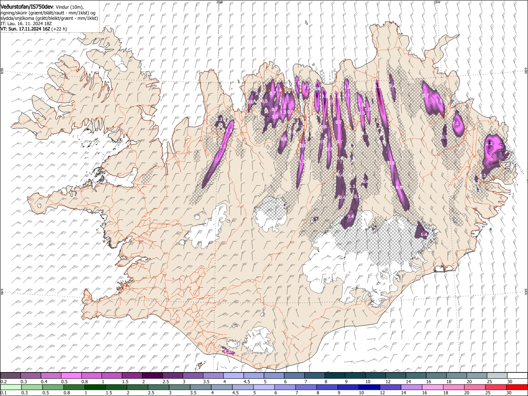Select the red-pink 25–30 swatch in the lower legend
This screenshot has height=396, width=528.
tap(495, 387)
